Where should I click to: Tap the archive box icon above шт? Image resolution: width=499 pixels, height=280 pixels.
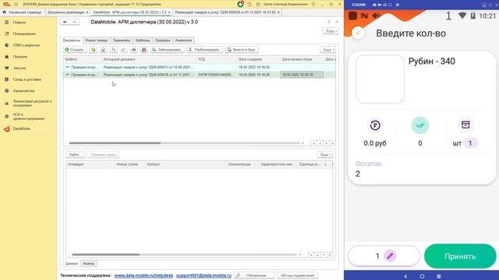[465, 124]
